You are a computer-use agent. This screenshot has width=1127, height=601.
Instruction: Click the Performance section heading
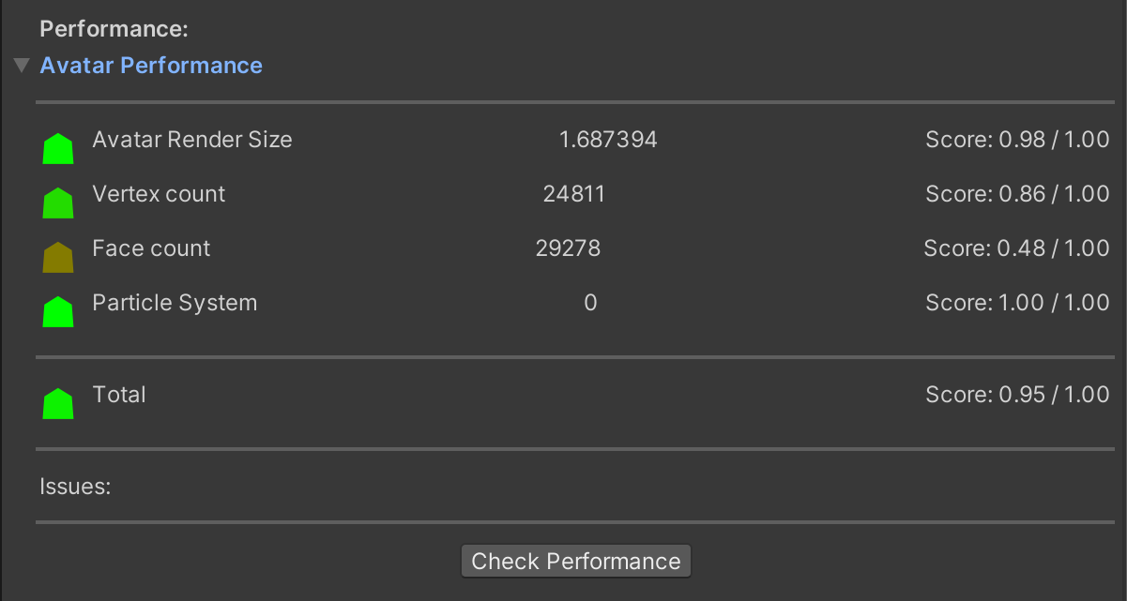pos(114,29)
